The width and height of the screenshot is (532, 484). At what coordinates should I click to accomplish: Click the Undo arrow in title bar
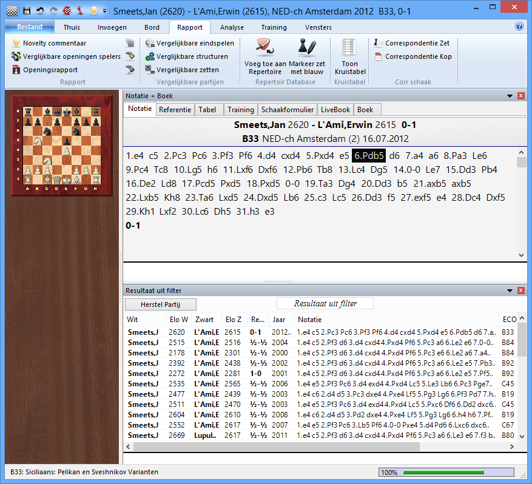tap(40, 10)
